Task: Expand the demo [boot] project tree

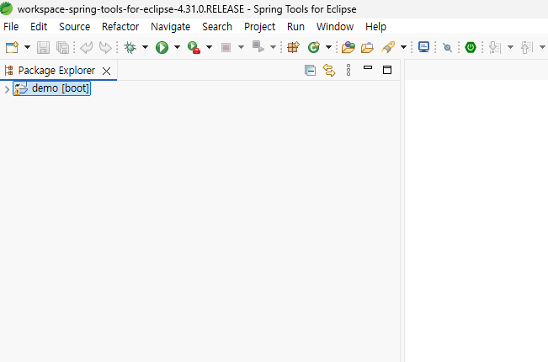Action: pyautogui.click(x=7, y=89)
